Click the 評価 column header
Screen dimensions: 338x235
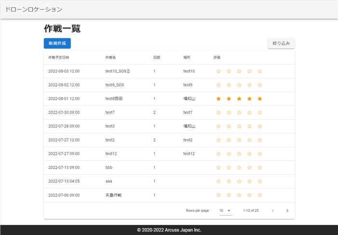pyautogui.click(x=217, y=57)
